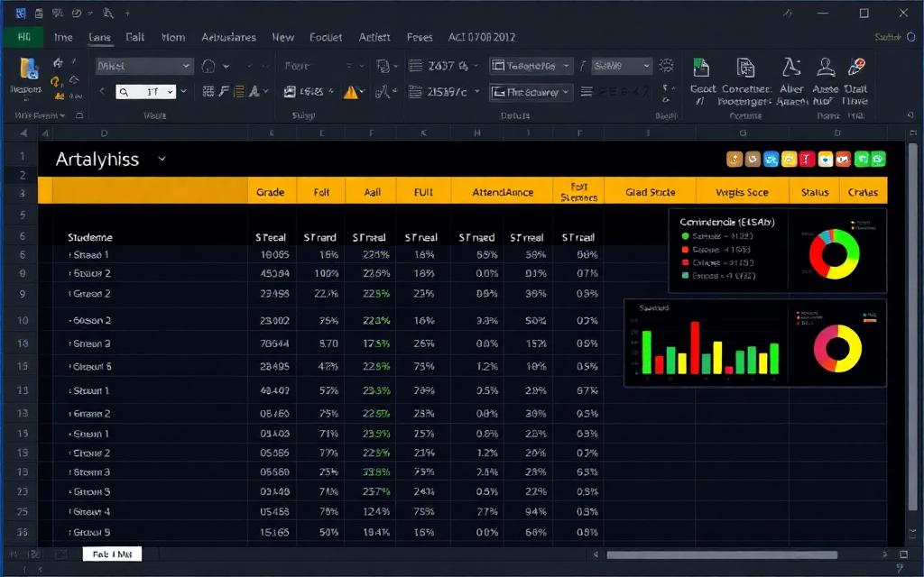Click the Grade column header

click(x=271, y=192)
